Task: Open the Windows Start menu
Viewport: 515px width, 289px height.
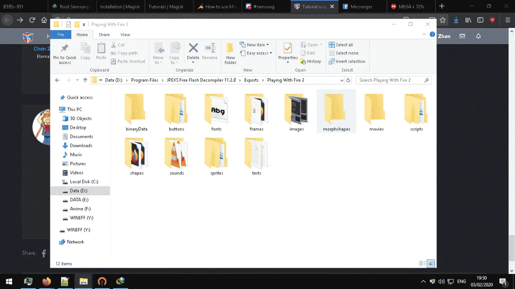Action: [x=8, y=281]
